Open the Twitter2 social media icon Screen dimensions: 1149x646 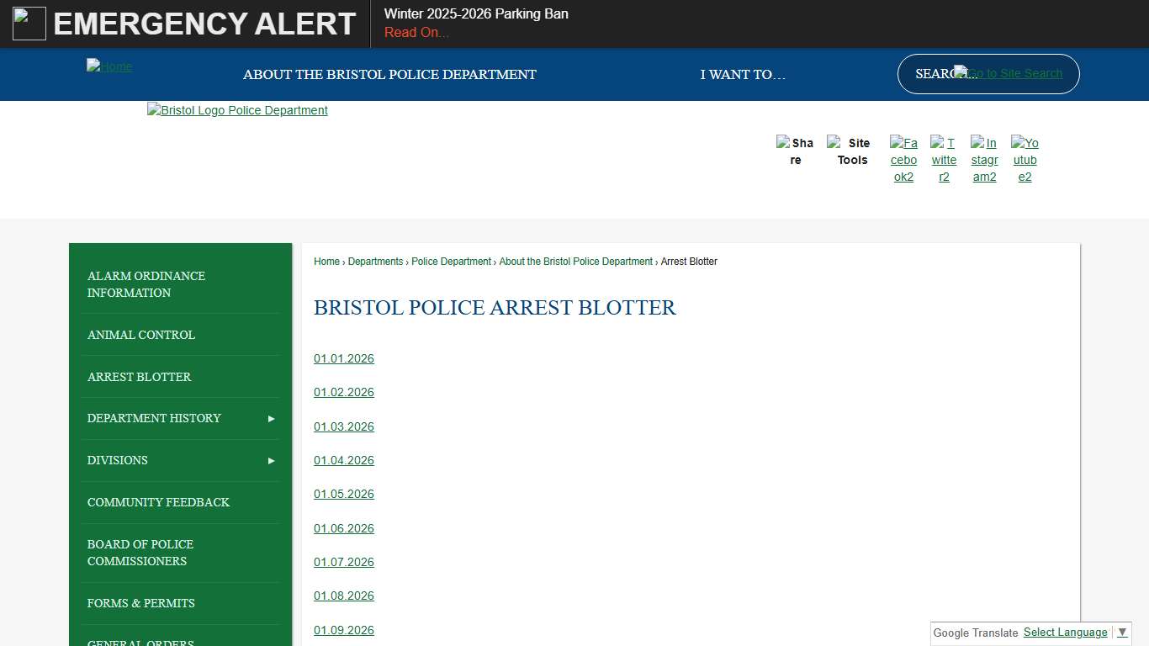pos(943,160)
